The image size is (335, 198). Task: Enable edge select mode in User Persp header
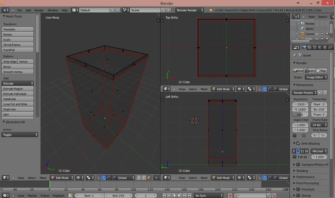(144, 178)
